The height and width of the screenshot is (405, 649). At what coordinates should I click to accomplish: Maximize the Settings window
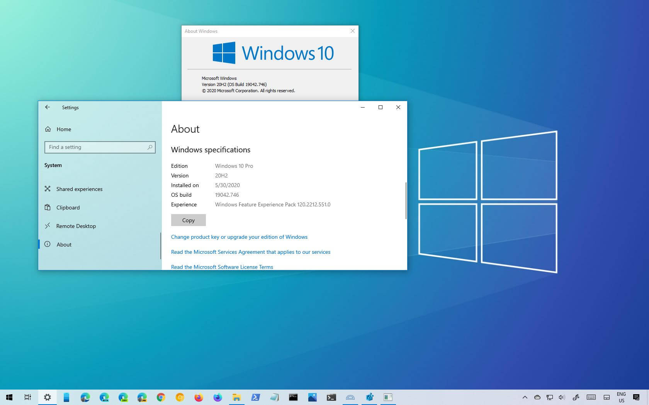380,107
